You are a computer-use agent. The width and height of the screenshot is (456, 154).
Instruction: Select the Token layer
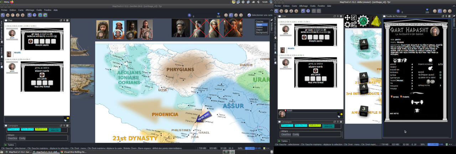[x=261, y=25]
